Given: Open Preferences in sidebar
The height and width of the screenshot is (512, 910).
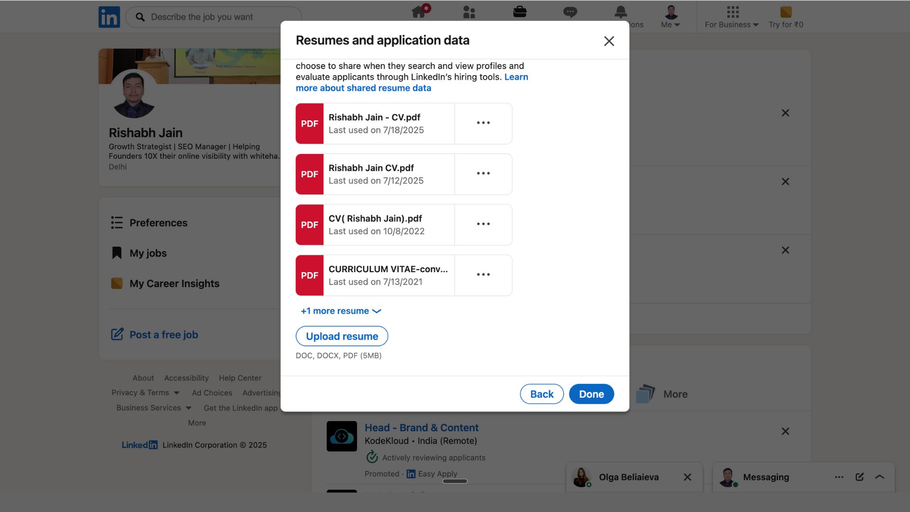Looking at the screenshot, I should [x=158, y=223].
